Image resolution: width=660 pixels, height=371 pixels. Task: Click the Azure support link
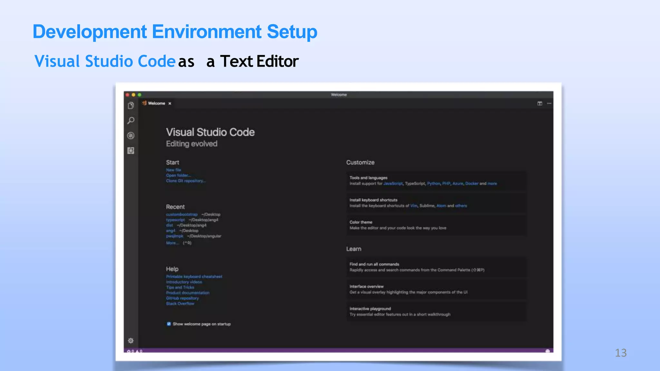coord(458,184)
